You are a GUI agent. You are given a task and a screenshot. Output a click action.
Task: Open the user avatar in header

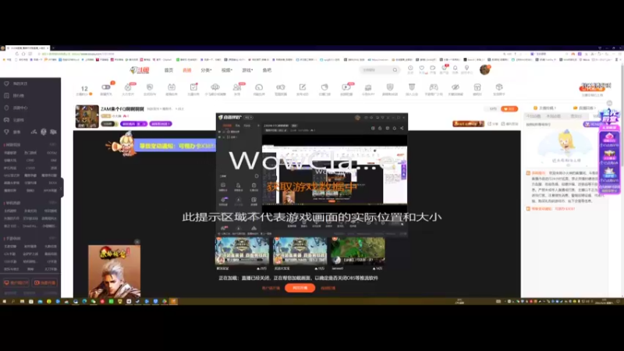click(484, 69)
